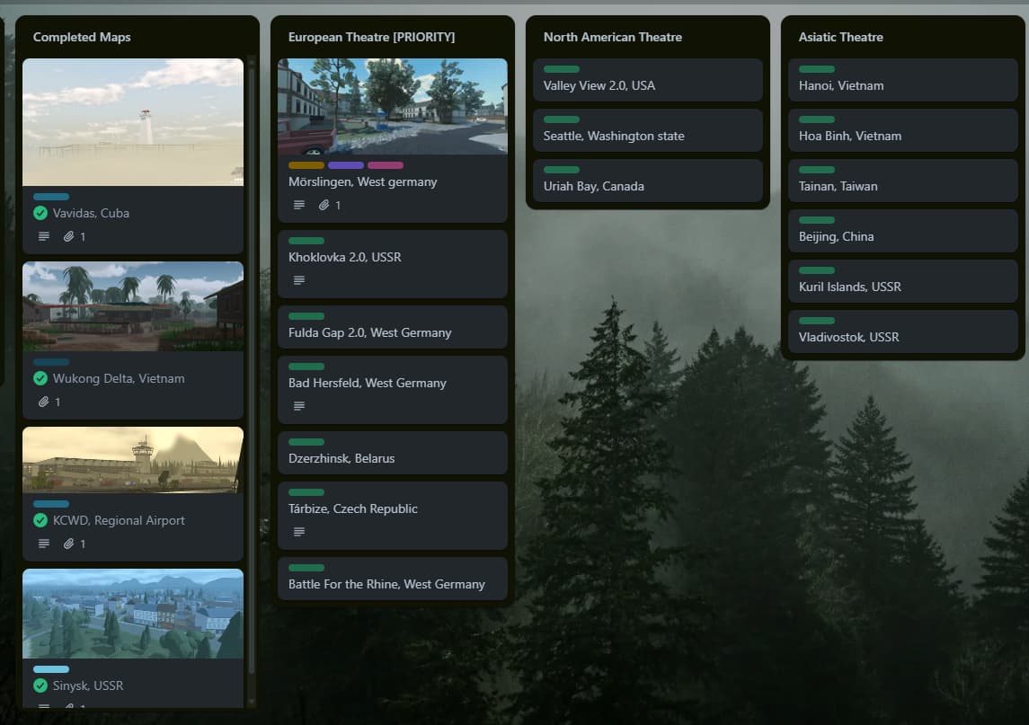
Task: Click the description icon on KCWD, Regional Airport
Action: [x=44, y=544]
